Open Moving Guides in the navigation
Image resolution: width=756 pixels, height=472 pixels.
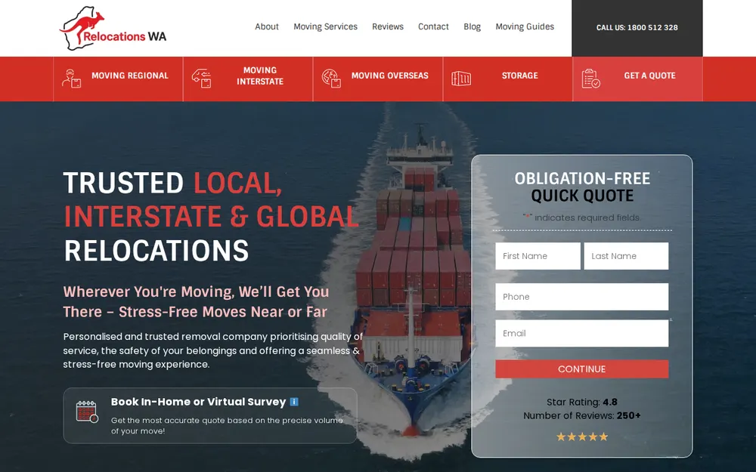coord(525,26)
